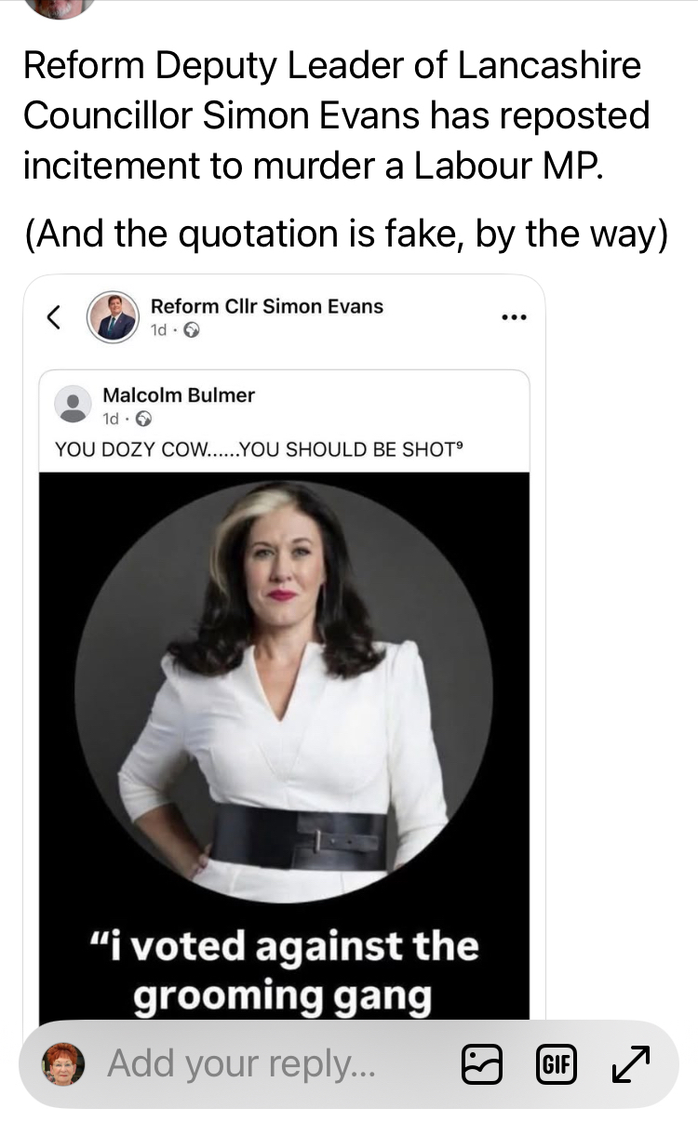
Task: Tap the image attachment icon in reply bar
Action: [482, 1063]
